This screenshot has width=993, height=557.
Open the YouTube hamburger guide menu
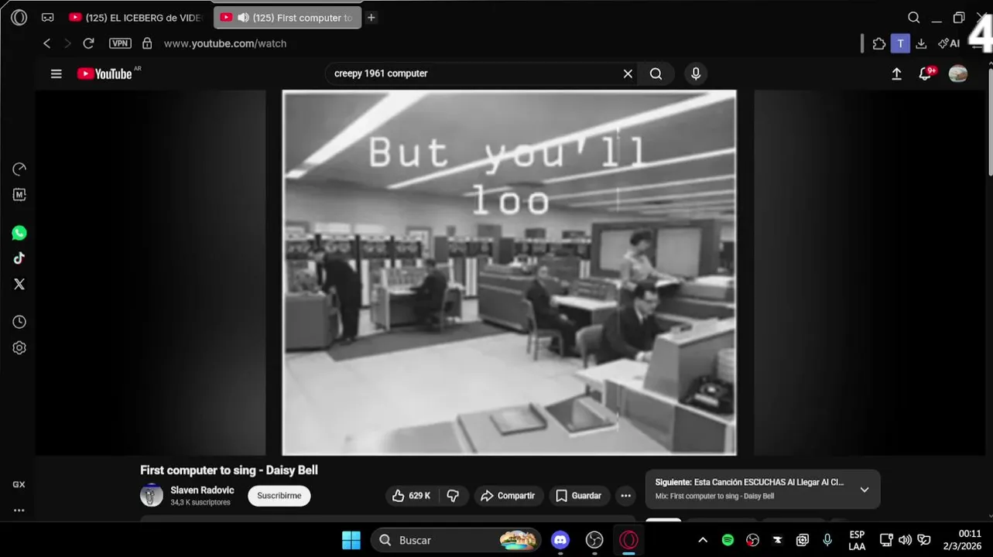coord(56,73)
